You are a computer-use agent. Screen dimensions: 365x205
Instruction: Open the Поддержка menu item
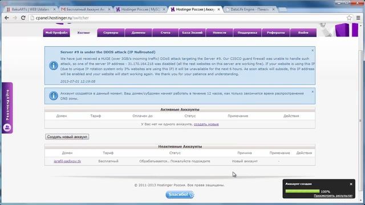(x=247, y=33)
